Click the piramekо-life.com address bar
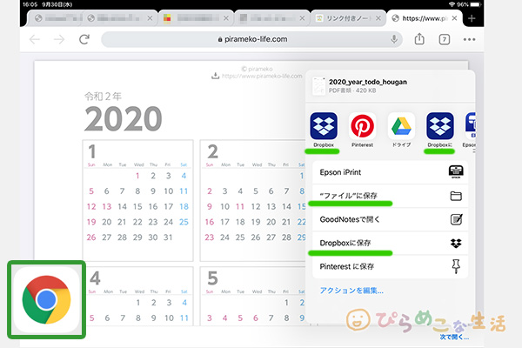522x348 pixels. coord(251,39)
